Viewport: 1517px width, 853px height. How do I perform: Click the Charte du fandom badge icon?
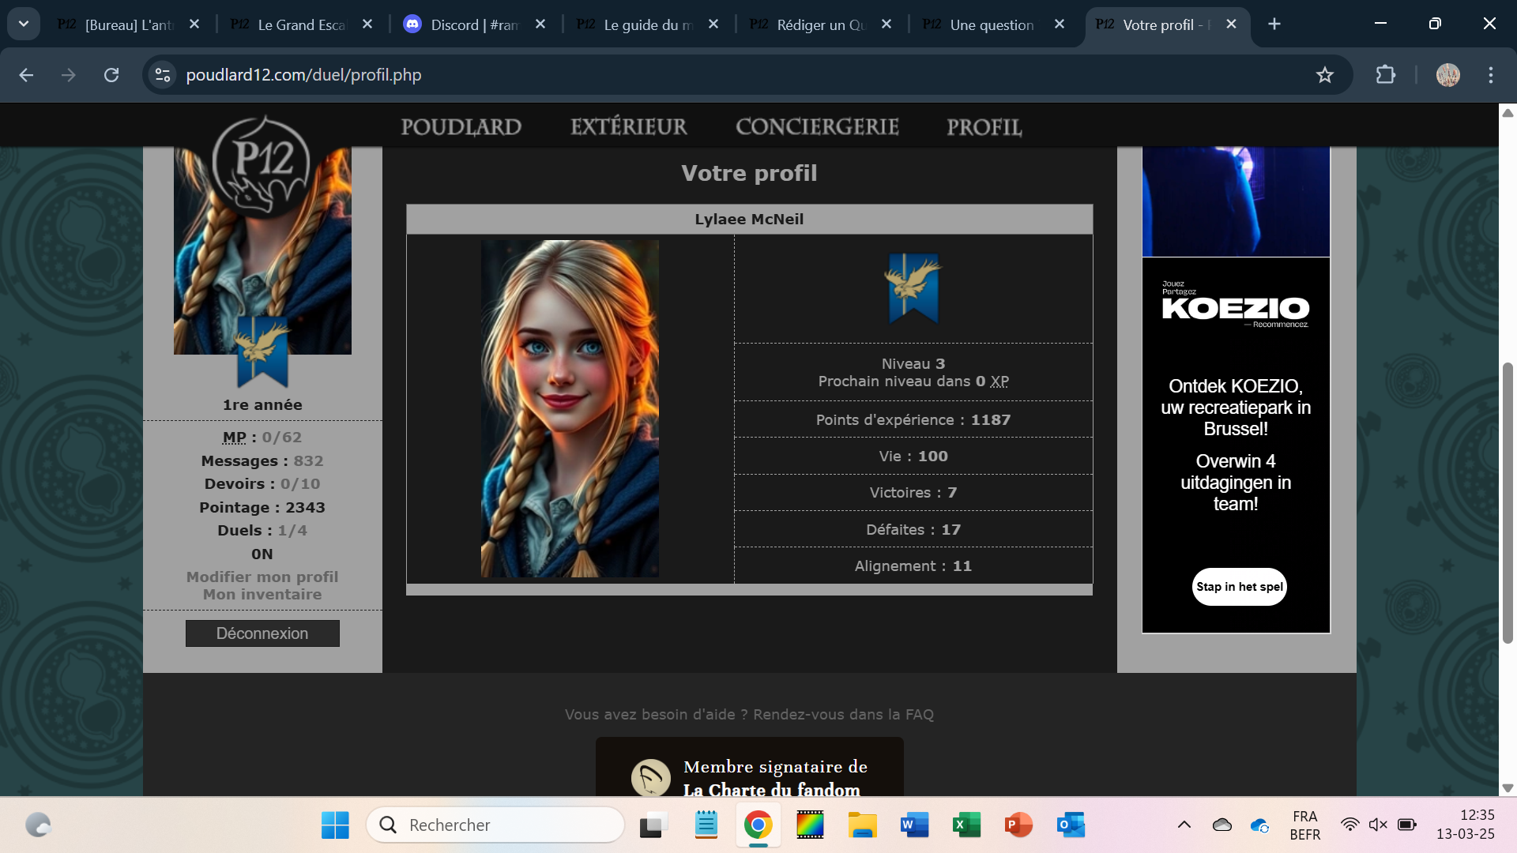click(x=650, y=778)
